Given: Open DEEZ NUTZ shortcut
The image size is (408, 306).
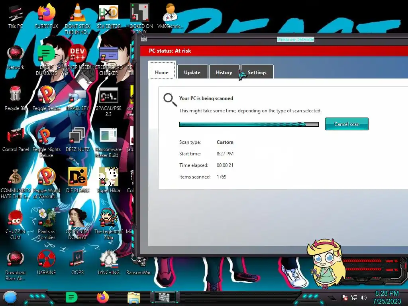Looking at the screenshot, I should [78, 139].
